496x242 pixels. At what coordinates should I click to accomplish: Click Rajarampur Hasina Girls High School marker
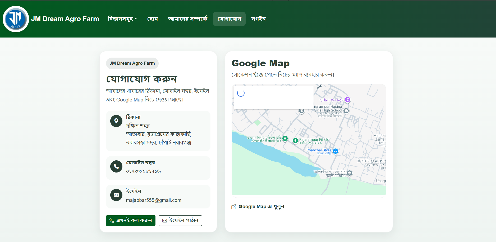pyautogui.click(x=346, y=111)
